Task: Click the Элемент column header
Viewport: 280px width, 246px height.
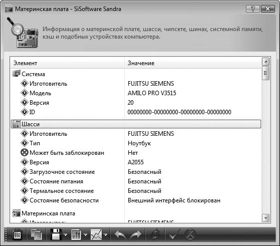Action: click(67, 63)
